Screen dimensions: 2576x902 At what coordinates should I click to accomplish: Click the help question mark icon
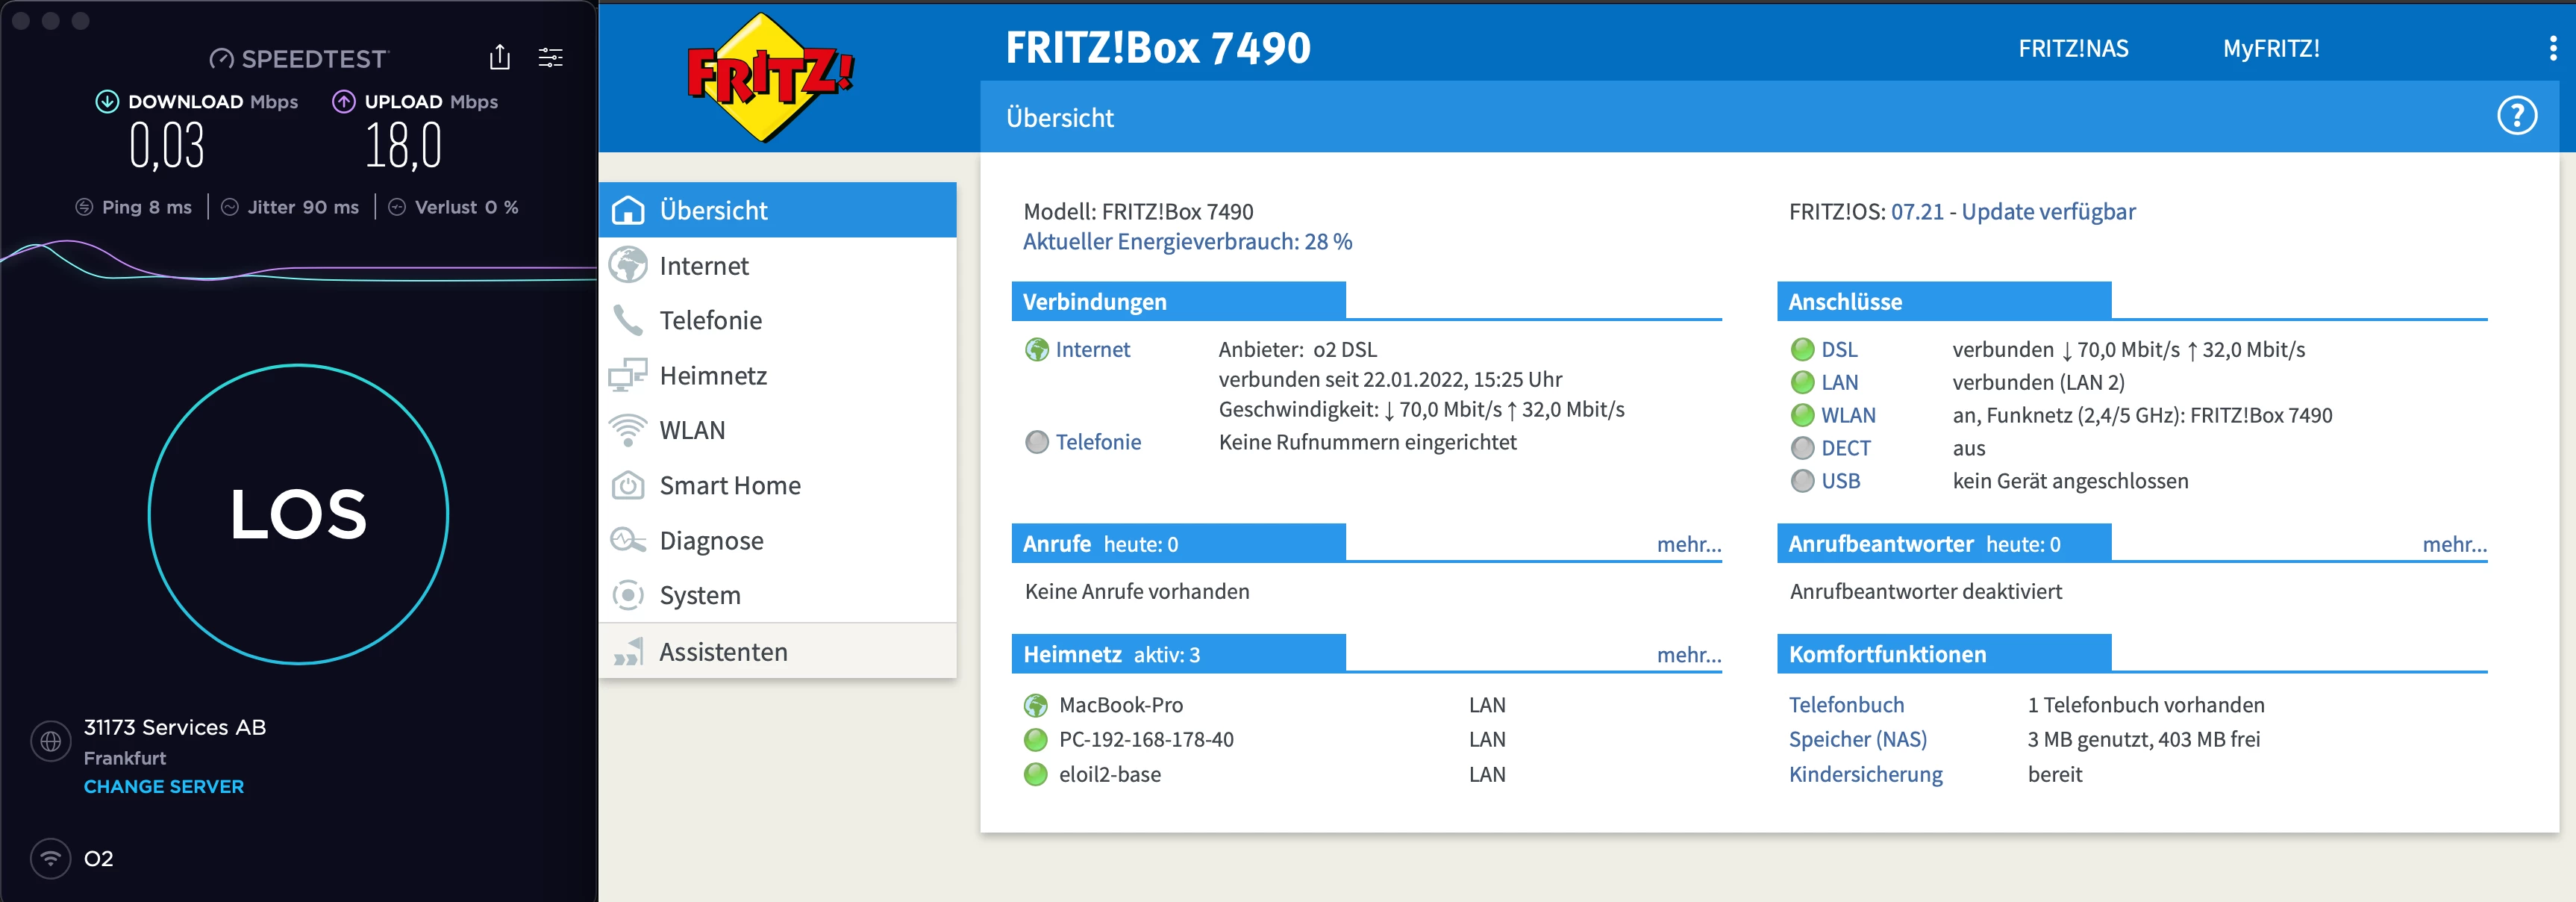(x=2516, y=116)
